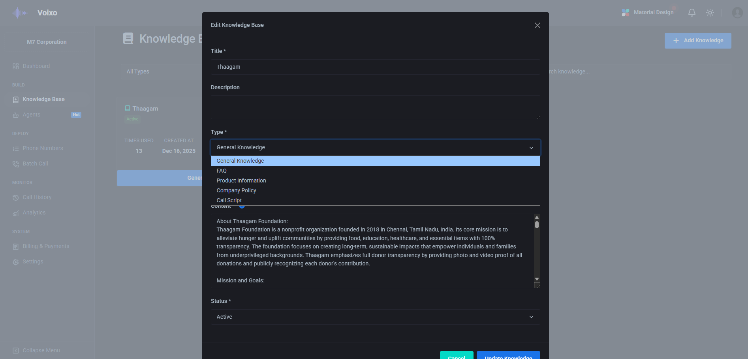Select the Agents sidebar icon
This screenshot has height=359, width=748.
point(16,115)
